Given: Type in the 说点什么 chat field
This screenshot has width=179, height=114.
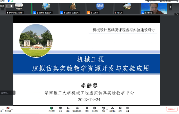Looking at the screenshot, I should click(5, 93).
